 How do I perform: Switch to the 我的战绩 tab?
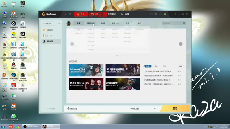click(x=91, y=23)
